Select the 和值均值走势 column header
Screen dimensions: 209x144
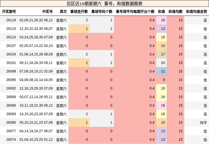click(196, 12)
